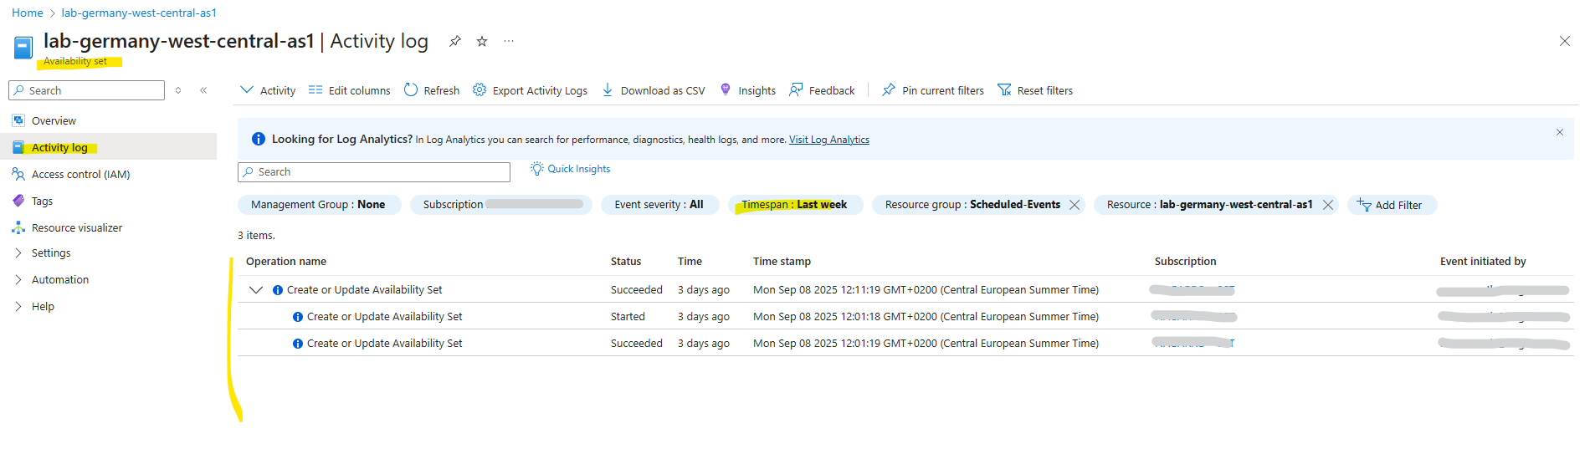Click lab-germany-west-central-as1 breadcrumb link
The image size is (1590, 449).
[x=139, y=13]
